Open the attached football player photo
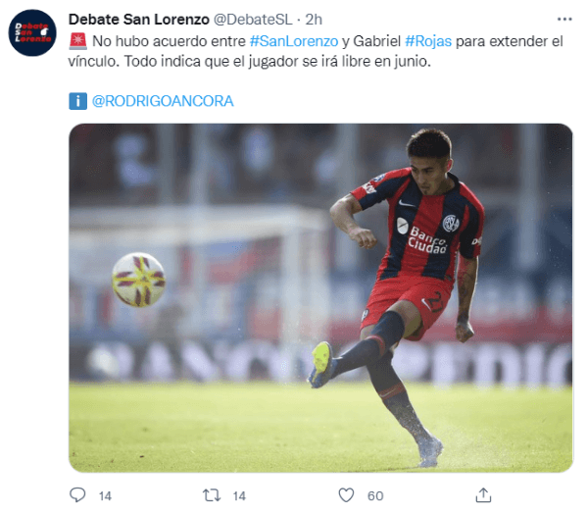 point(320,297)
